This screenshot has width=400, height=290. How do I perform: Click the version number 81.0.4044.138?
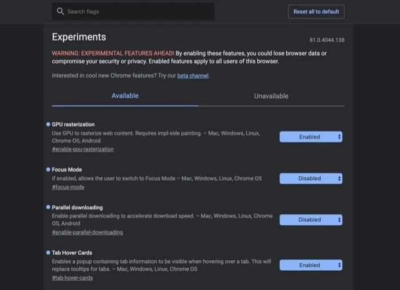[x=326, y=40]
